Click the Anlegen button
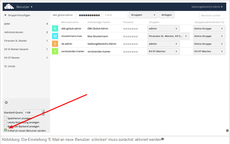Image resolution: width=230 pixels, height=144 pixels. click(x=167, y=15)
